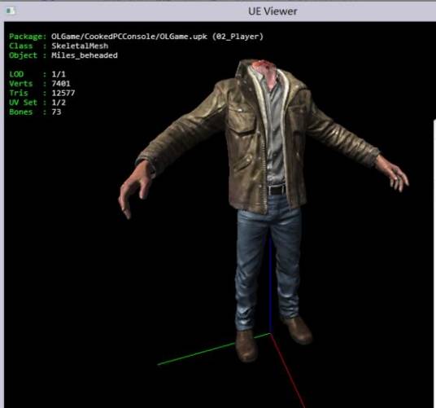Screen dimensions: 436x408
Task: Click the Miles_beheaded object name
Action: pos(85,55)
